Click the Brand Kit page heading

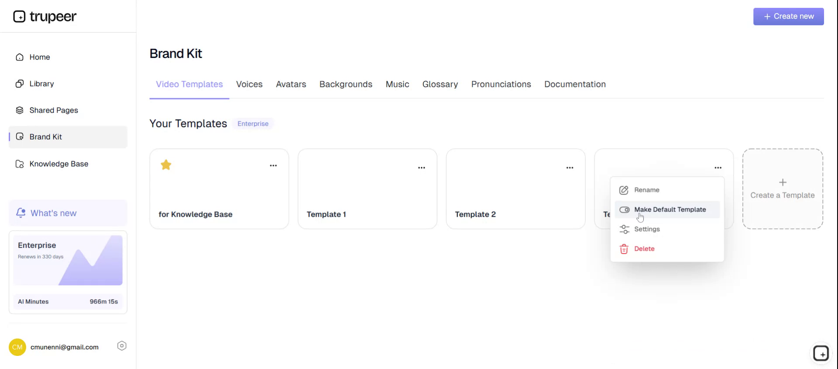click(175, 54)
